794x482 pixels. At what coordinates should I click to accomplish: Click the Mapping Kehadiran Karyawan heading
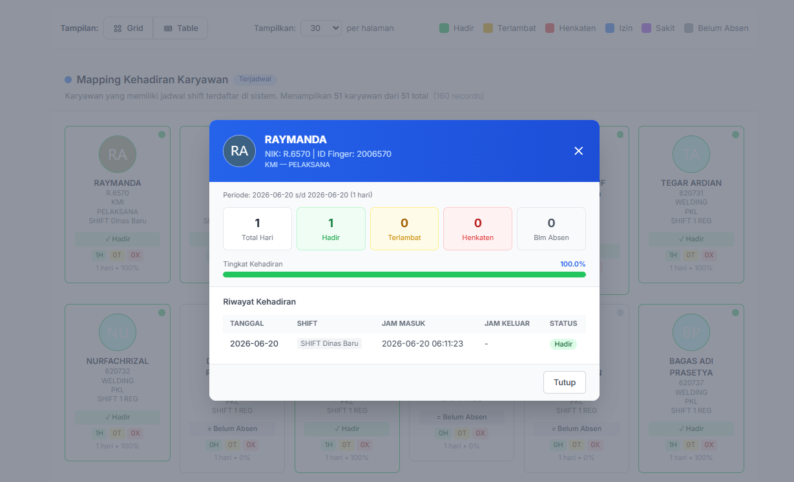(152, 79)
